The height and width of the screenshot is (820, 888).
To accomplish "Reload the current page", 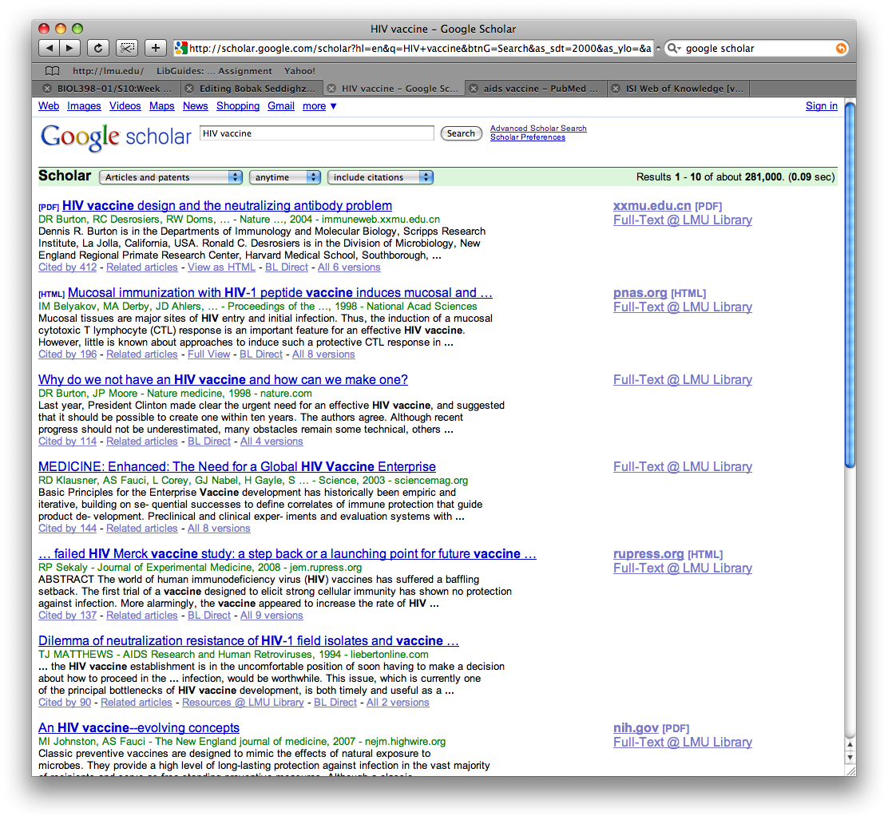I will click(97, 48).
